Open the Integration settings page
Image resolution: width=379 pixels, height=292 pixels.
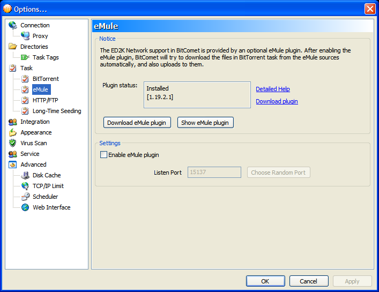pos(35,122)
